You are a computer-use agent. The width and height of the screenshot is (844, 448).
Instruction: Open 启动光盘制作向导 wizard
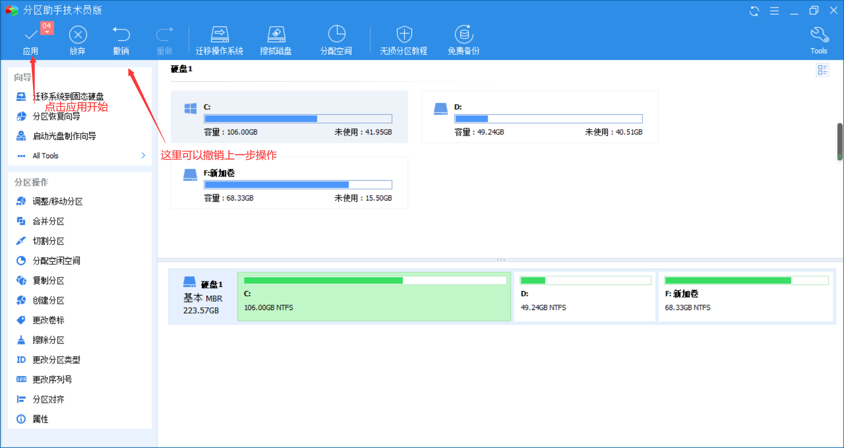64,136
